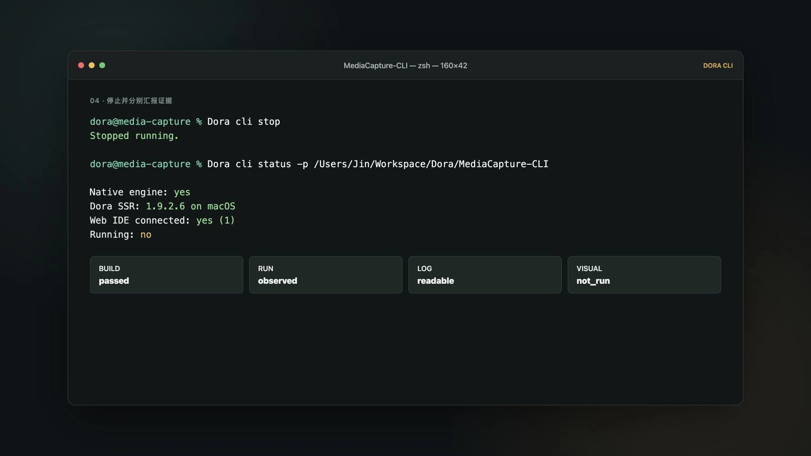The image size is (811, 456).
Task: Click the green zoom window button
Action: (102, 65)
